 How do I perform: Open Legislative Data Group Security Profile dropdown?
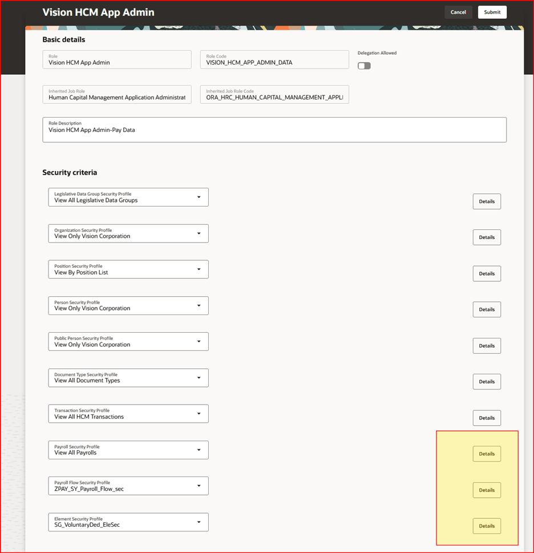tap(128, 197)
